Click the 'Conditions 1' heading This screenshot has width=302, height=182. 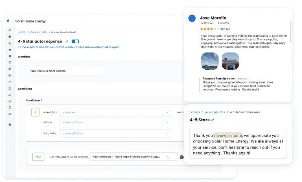(x=34, y=100)
